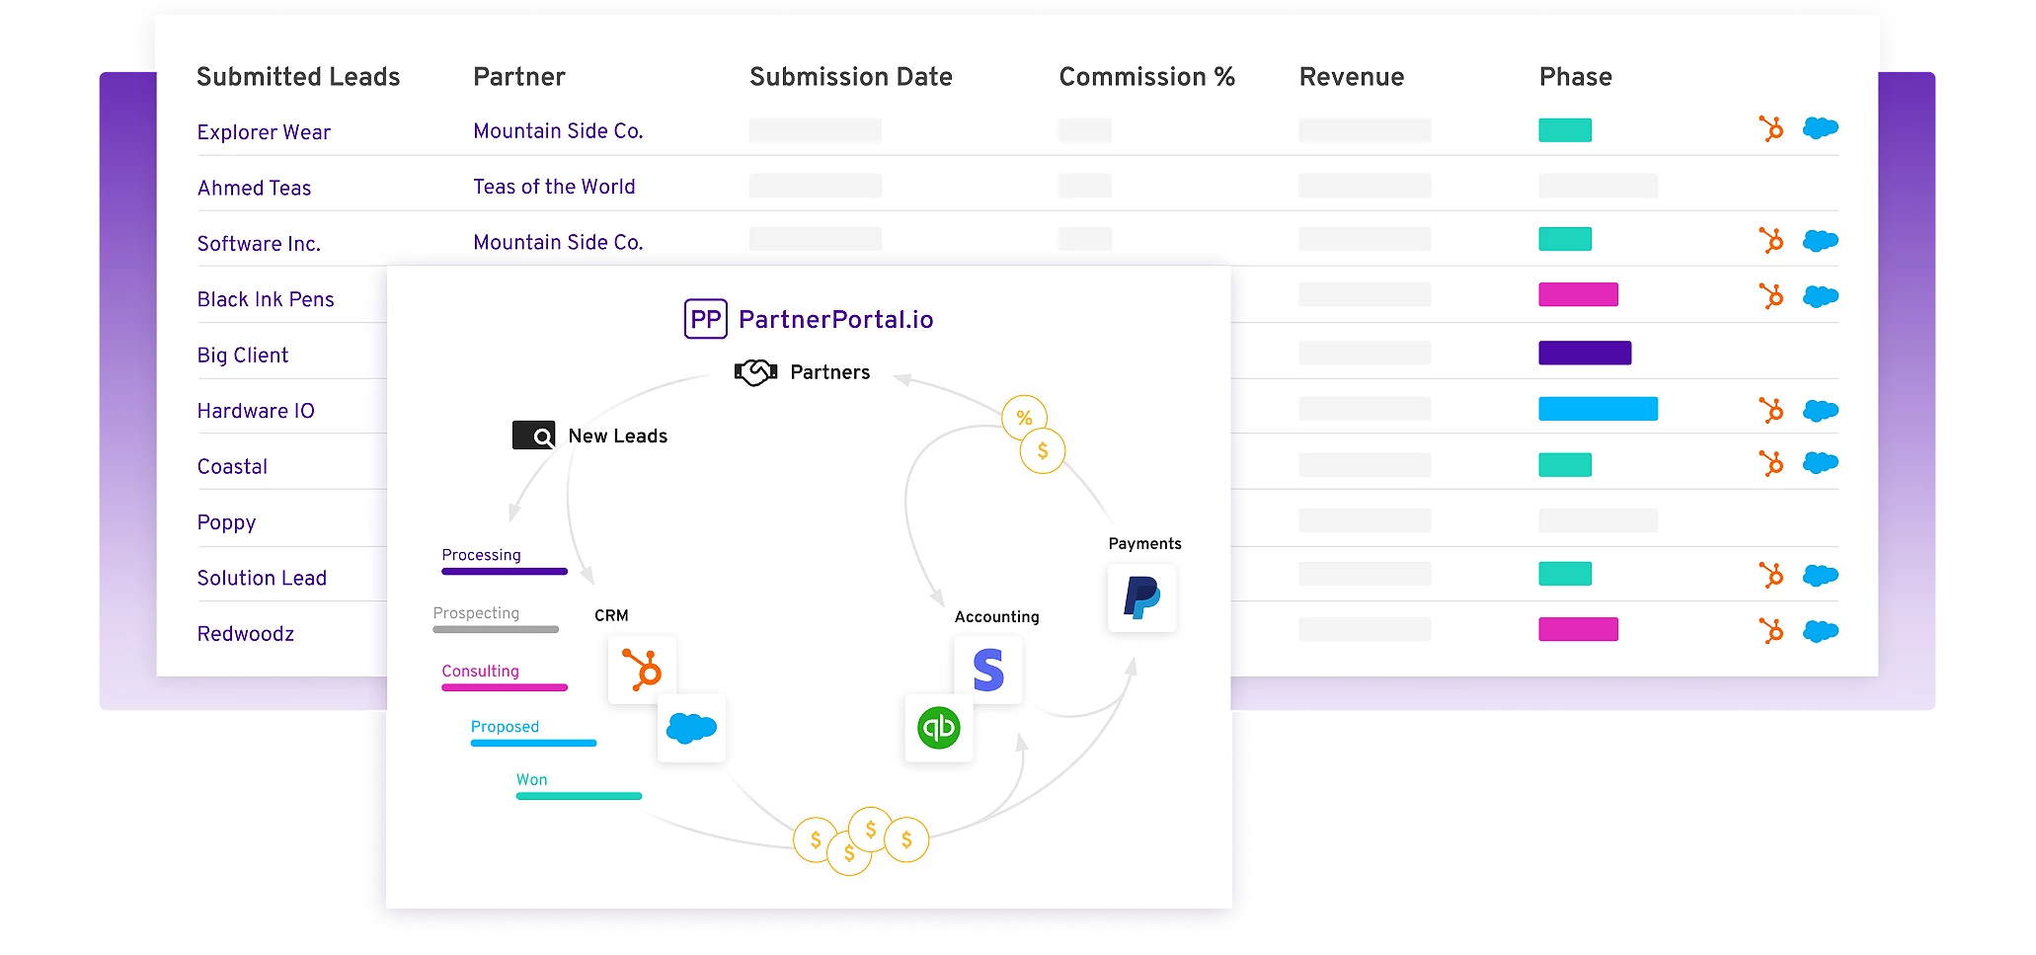Click the New Leads search icon
Viewport: 2036px width, 955px height.
click(x=534, y=436)
